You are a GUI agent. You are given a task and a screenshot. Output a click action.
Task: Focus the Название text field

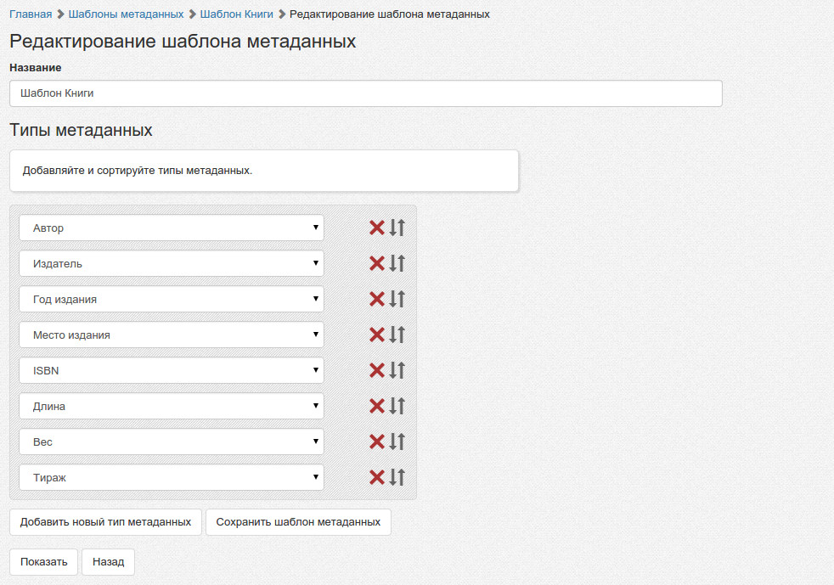(x=365, y=93)
